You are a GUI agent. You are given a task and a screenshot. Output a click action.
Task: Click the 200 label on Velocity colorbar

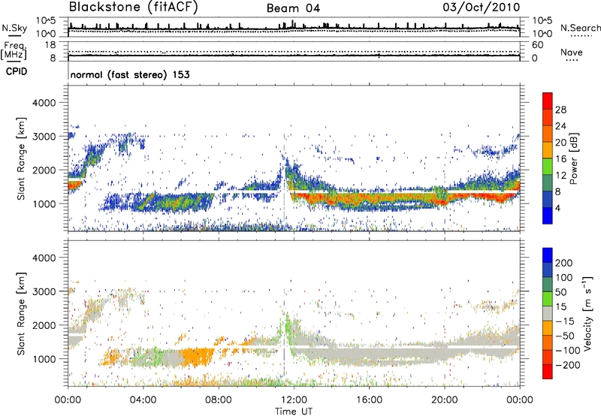tap(564, 263)
